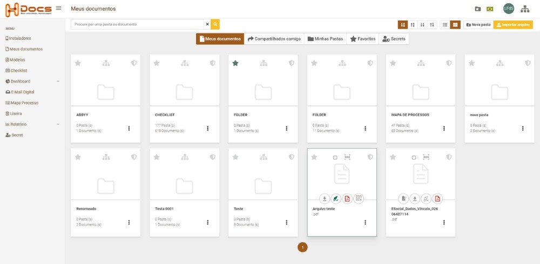Screen dimensions: 540x264
Task: Click hierarchy icon on CHECKLIST folder card
Action: pos(185,63)
